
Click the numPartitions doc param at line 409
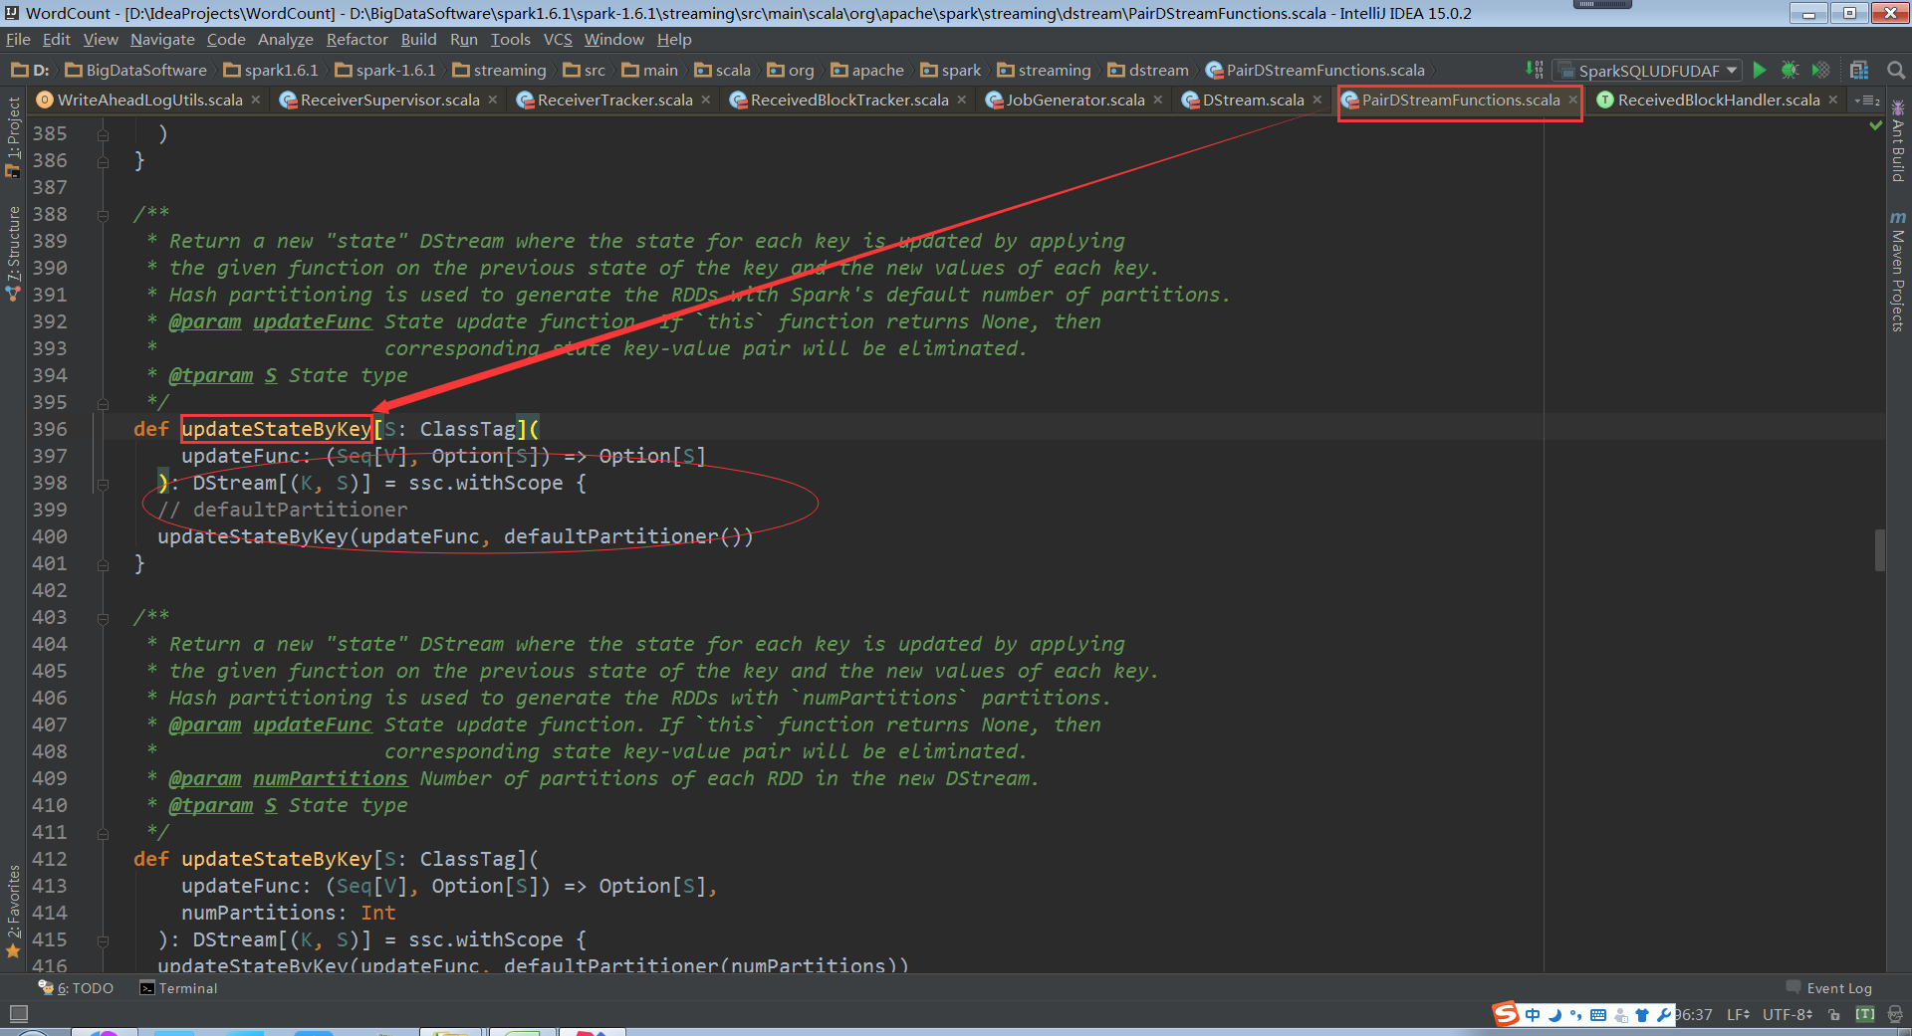330,778
